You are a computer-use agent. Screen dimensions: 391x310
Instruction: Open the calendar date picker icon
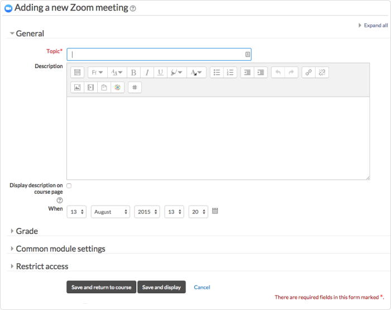click(215, 211)
